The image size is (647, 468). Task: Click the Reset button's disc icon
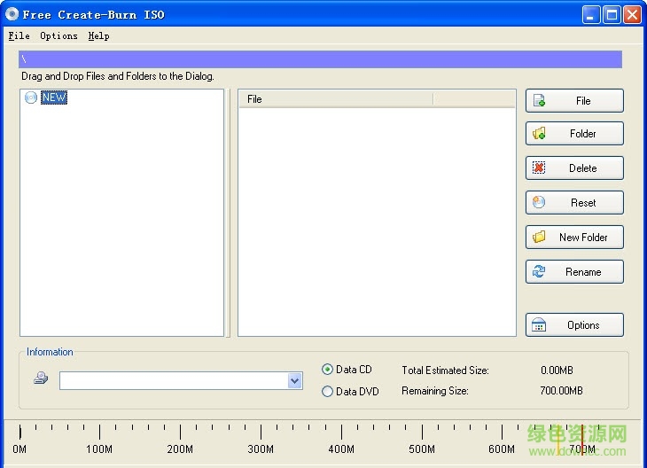539,203
